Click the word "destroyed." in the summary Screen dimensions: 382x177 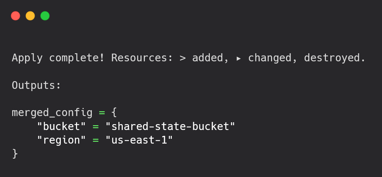tap(335, 58)
